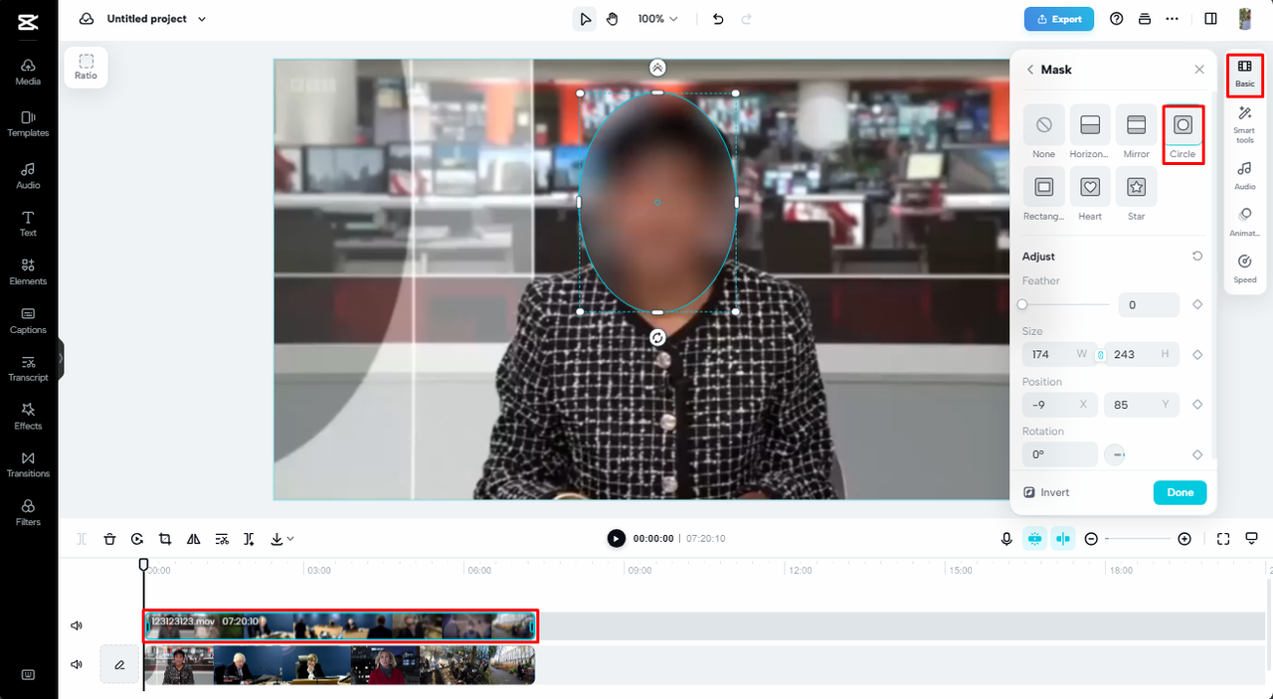The image size is (1273, 699).
Task: Click the Feather value field
Action: (x=1149, y=305)
